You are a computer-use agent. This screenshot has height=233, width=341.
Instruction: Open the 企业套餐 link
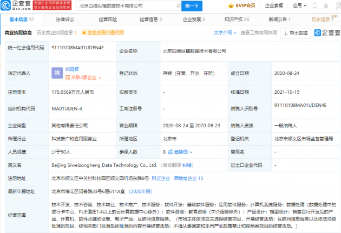274,5
